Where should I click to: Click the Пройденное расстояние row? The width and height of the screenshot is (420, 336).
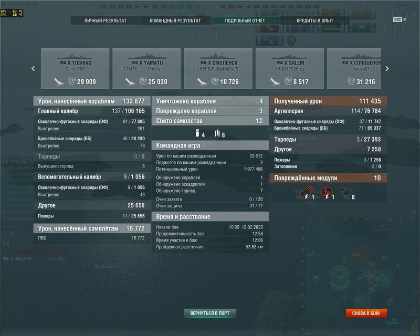coord(210,247)
